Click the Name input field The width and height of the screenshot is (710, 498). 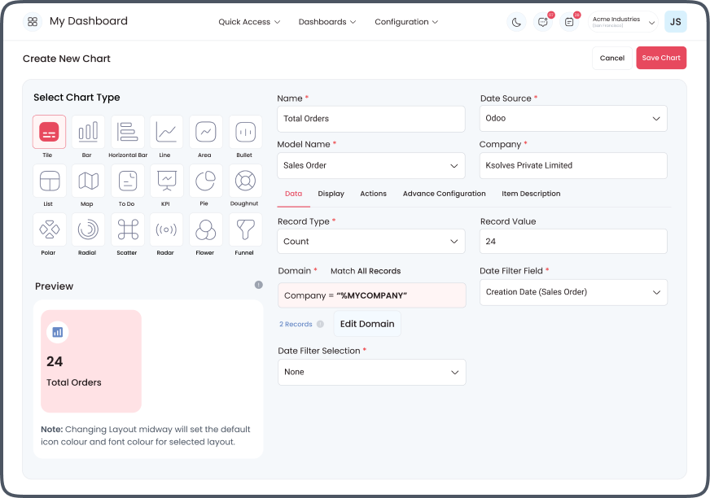(371, 119)
